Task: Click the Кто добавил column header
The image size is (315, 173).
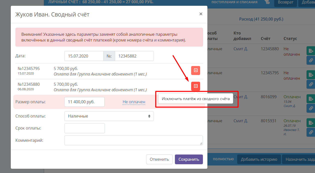Action: point(242,36)
